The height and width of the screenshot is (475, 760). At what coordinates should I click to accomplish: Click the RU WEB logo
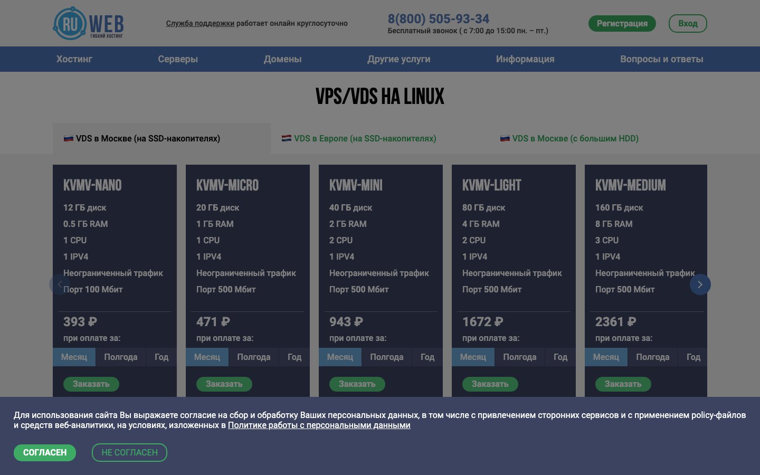point(88,23)
